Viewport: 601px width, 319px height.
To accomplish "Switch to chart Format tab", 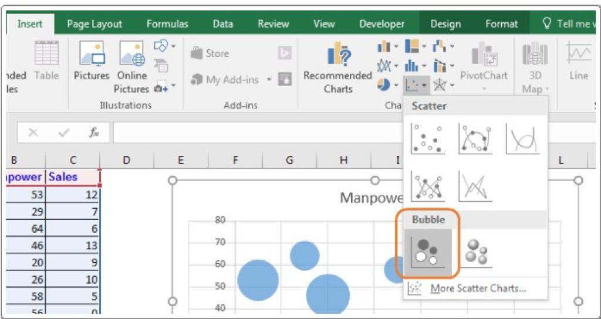I will (502, 24).
